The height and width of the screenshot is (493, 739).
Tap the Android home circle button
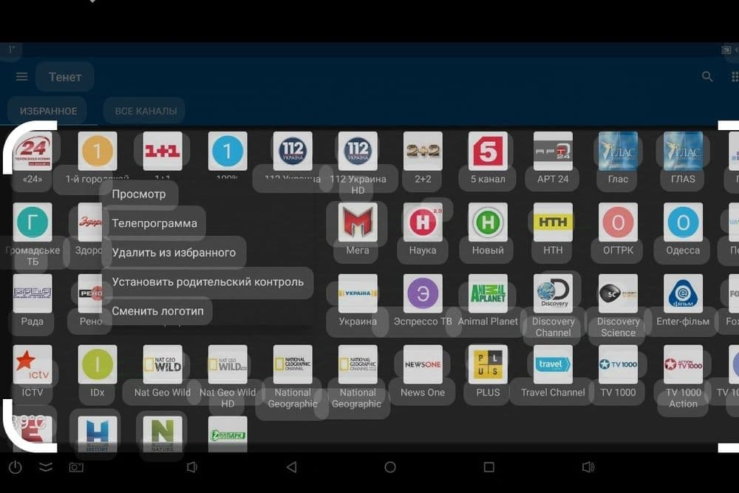[389, 467]
